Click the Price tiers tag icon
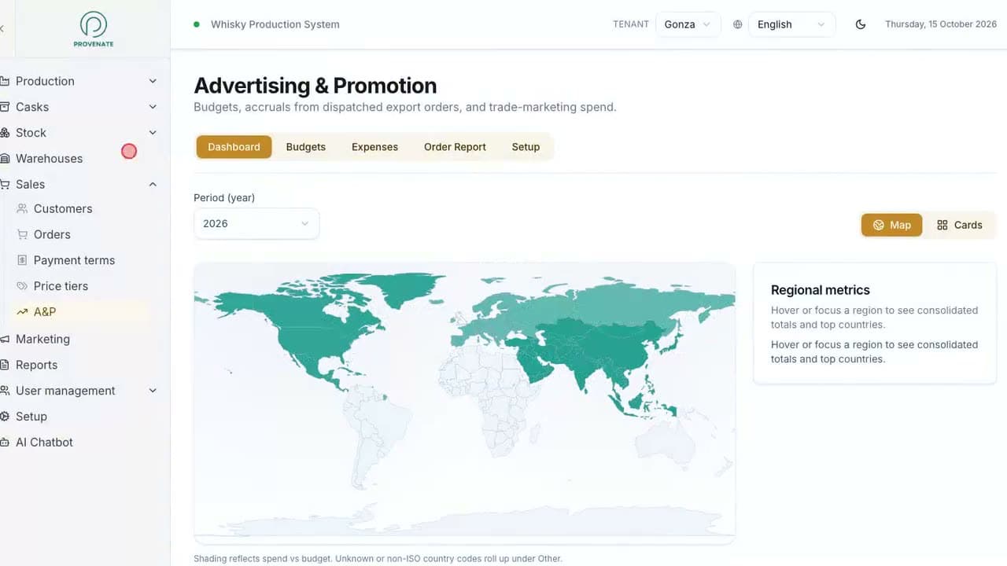1007x566 pixels. click(22, 286)
